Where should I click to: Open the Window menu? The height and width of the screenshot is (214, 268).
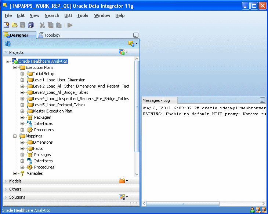coord(102,15)
